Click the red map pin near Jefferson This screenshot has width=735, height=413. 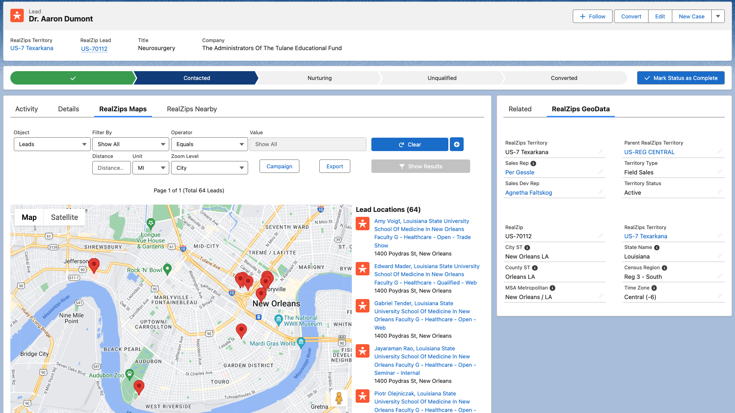94,265
